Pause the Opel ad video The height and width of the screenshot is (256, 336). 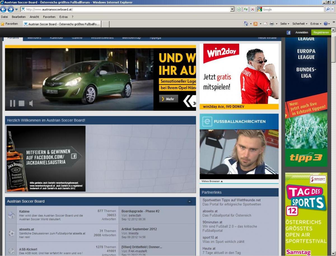13,103
